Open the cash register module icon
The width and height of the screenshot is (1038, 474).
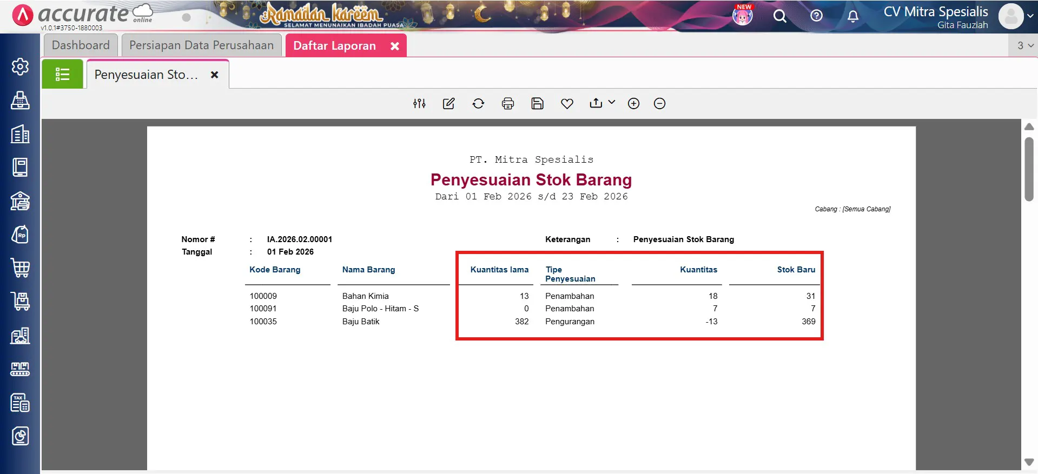[x=20, y=100]
